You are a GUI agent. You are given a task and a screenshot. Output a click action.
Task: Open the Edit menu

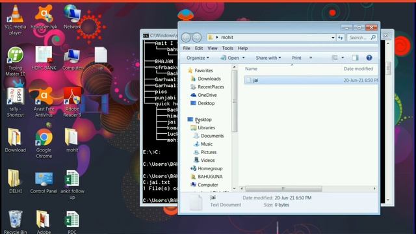[x=199, y=48]
